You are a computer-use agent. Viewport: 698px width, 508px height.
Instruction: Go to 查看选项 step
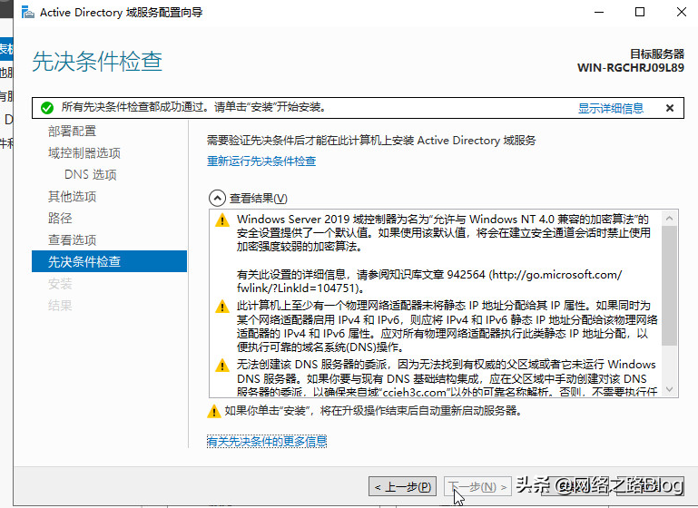tap(72, 239)
